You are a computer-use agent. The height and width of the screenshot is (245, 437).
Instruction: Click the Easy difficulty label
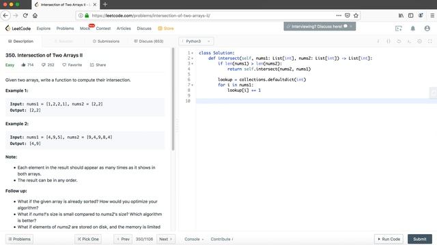point(10,65)
